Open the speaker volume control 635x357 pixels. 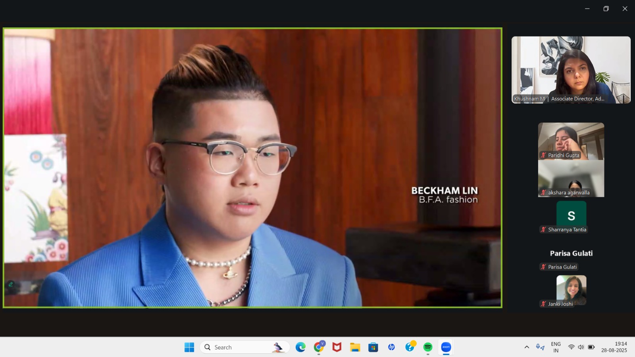point(581,347)
